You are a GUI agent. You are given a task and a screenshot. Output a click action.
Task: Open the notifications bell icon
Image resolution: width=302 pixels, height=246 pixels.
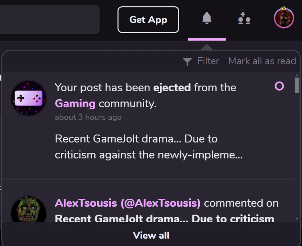pos(207,18)
